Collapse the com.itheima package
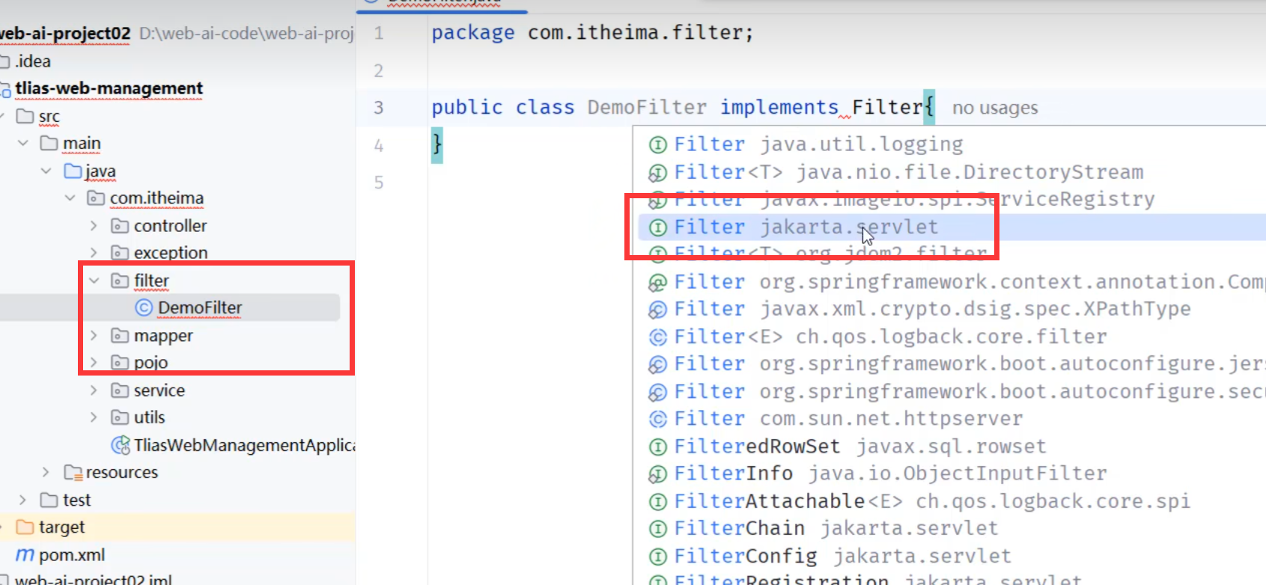Viewport: 1266px width, 585px height. tap(70, 198)
